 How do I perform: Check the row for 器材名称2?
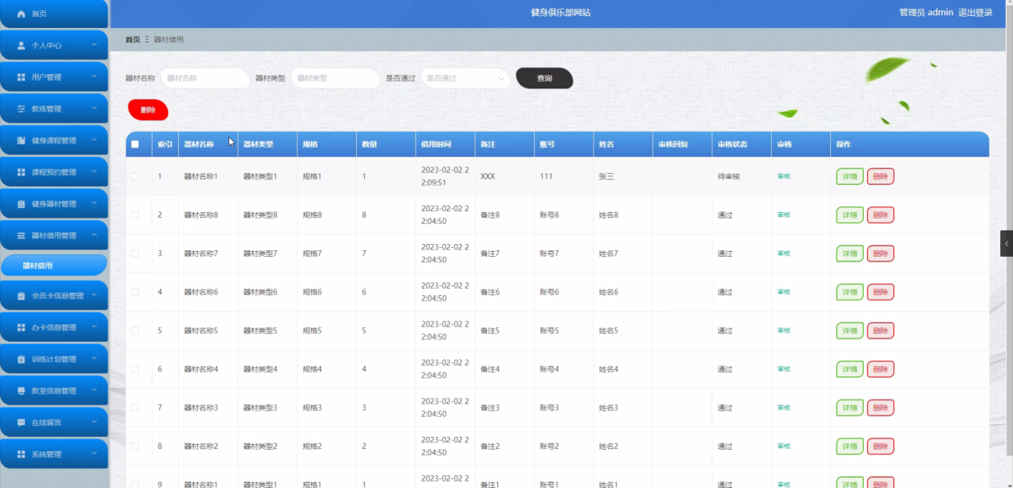(135, 446)
